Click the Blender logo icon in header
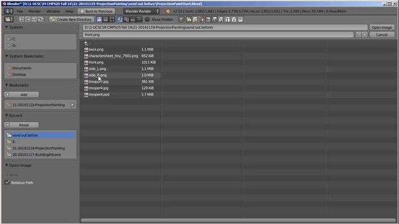Image resolution: width=399 pixels, height=224 pixels. [x=168, y=11]
